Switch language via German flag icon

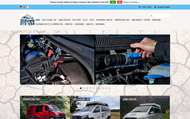pos(21,7)
